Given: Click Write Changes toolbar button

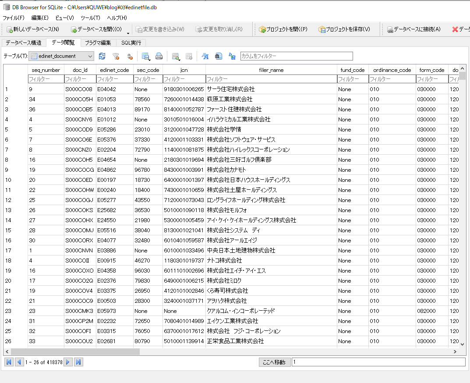Looking at the screenshot, I should [x=160, y=29].
